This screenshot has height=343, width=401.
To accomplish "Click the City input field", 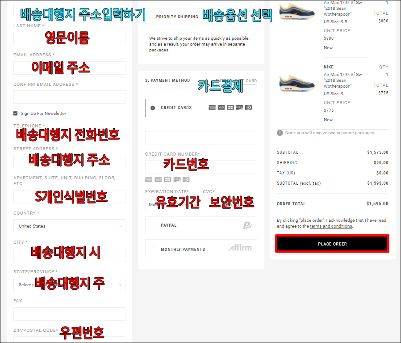I will coord(69,255).
